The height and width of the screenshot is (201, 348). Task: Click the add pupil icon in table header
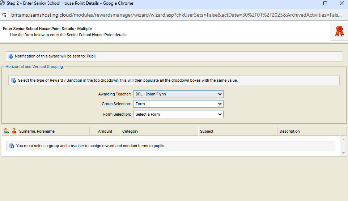[6, 131]
